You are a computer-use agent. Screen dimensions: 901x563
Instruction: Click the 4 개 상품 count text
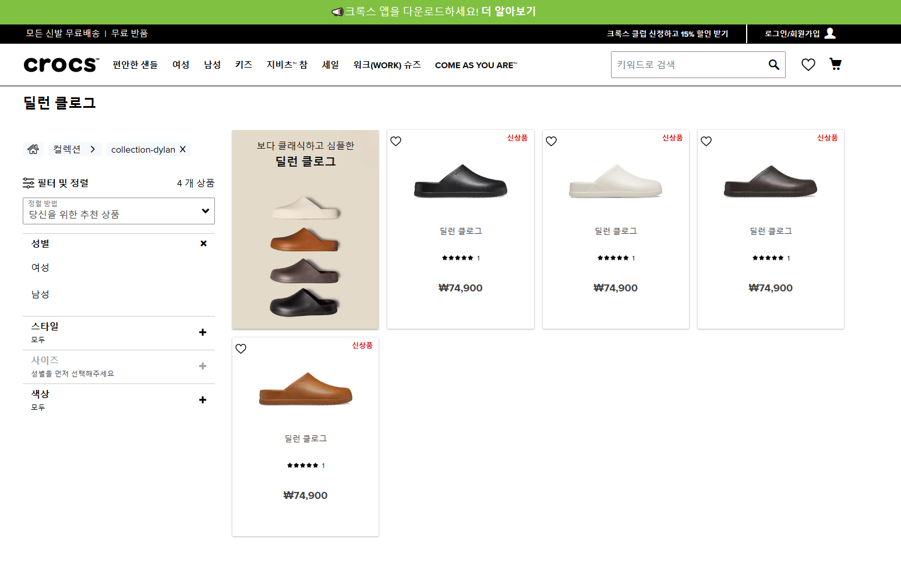(196, 183)
